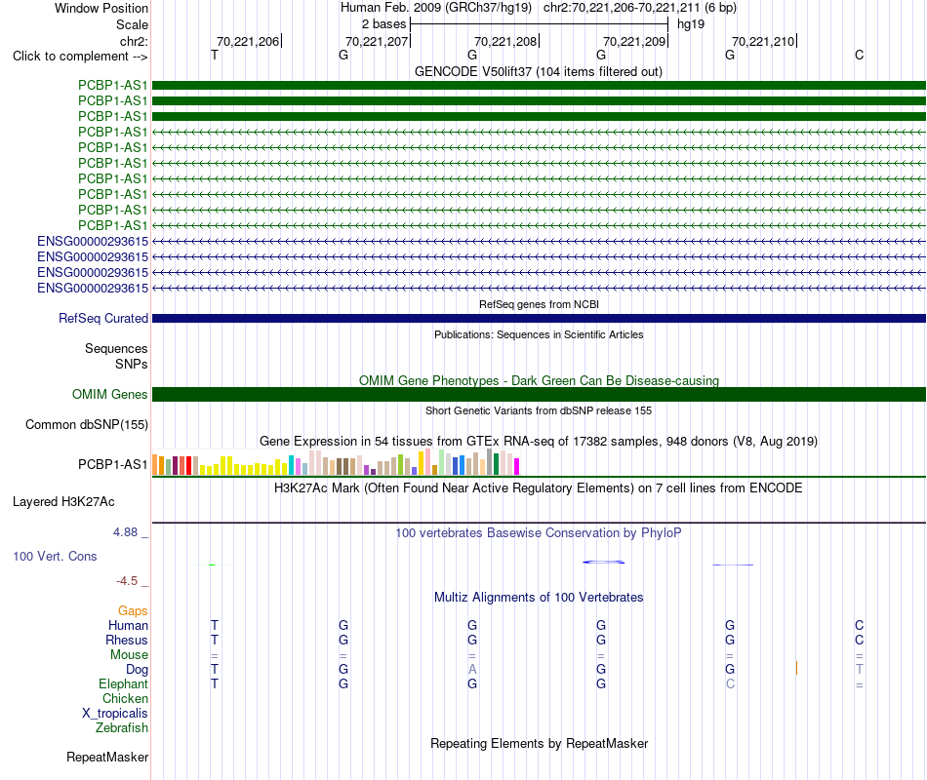Click the '2 bases' scale bar label
The image size is (927, 780).
point(383,24)
